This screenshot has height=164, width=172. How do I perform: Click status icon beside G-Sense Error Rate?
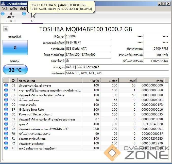(6, 110)
